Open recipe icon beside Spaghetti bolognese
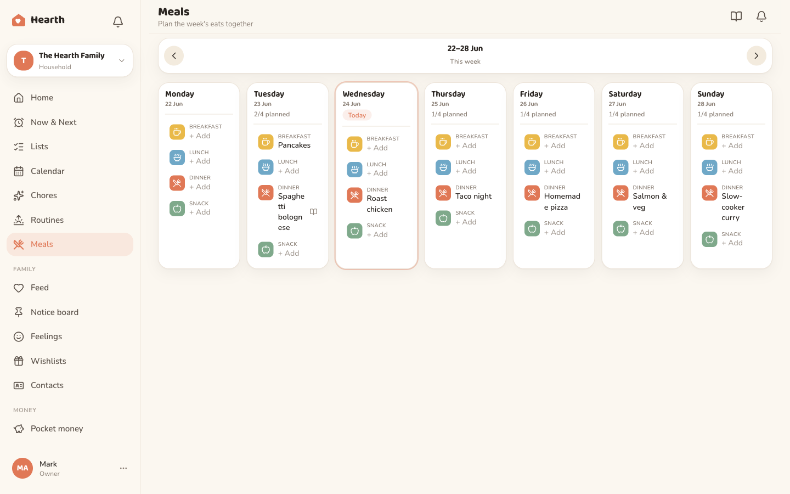This screenshot has width=790, height=494. coord(314,212)
